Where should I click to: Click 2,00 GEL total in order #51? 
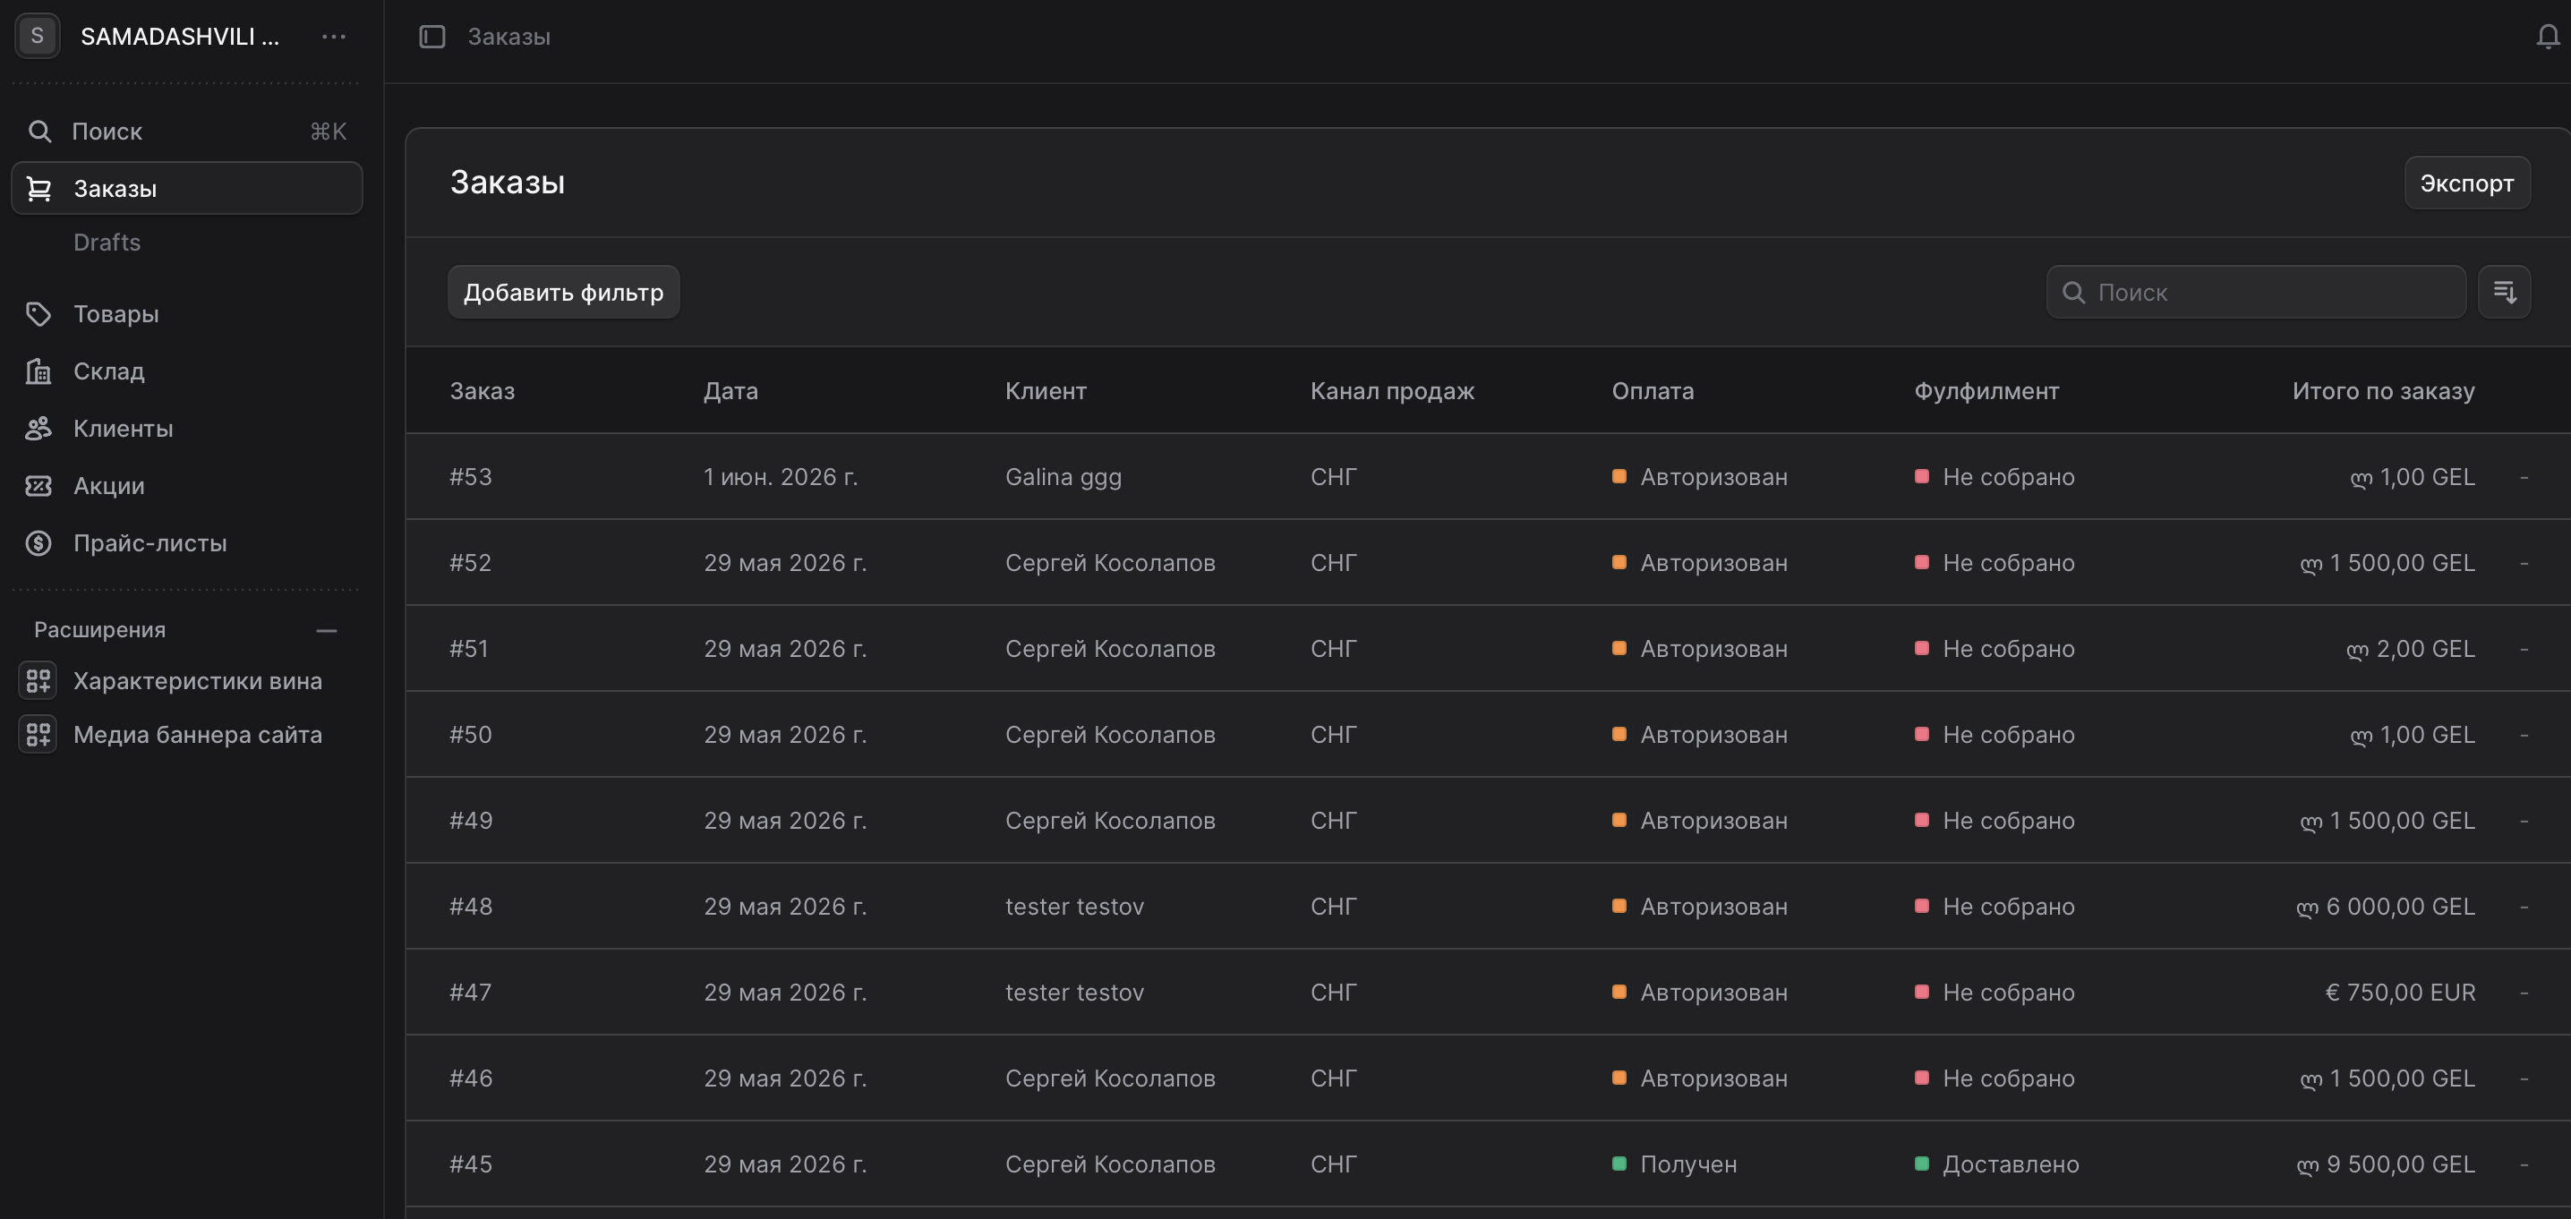coord(2410,648)
